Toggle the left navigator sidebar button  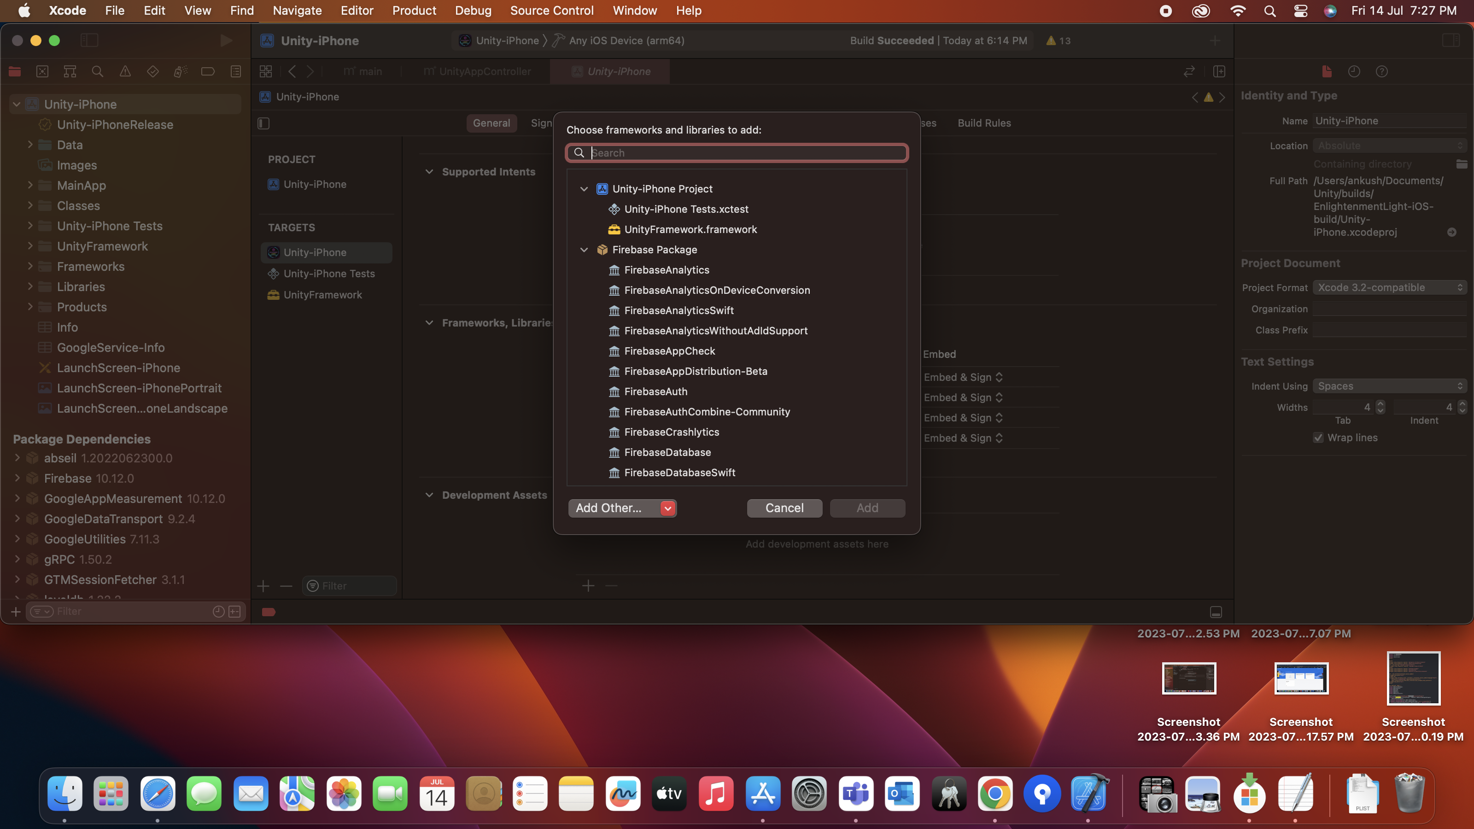[x=89, y=41]
